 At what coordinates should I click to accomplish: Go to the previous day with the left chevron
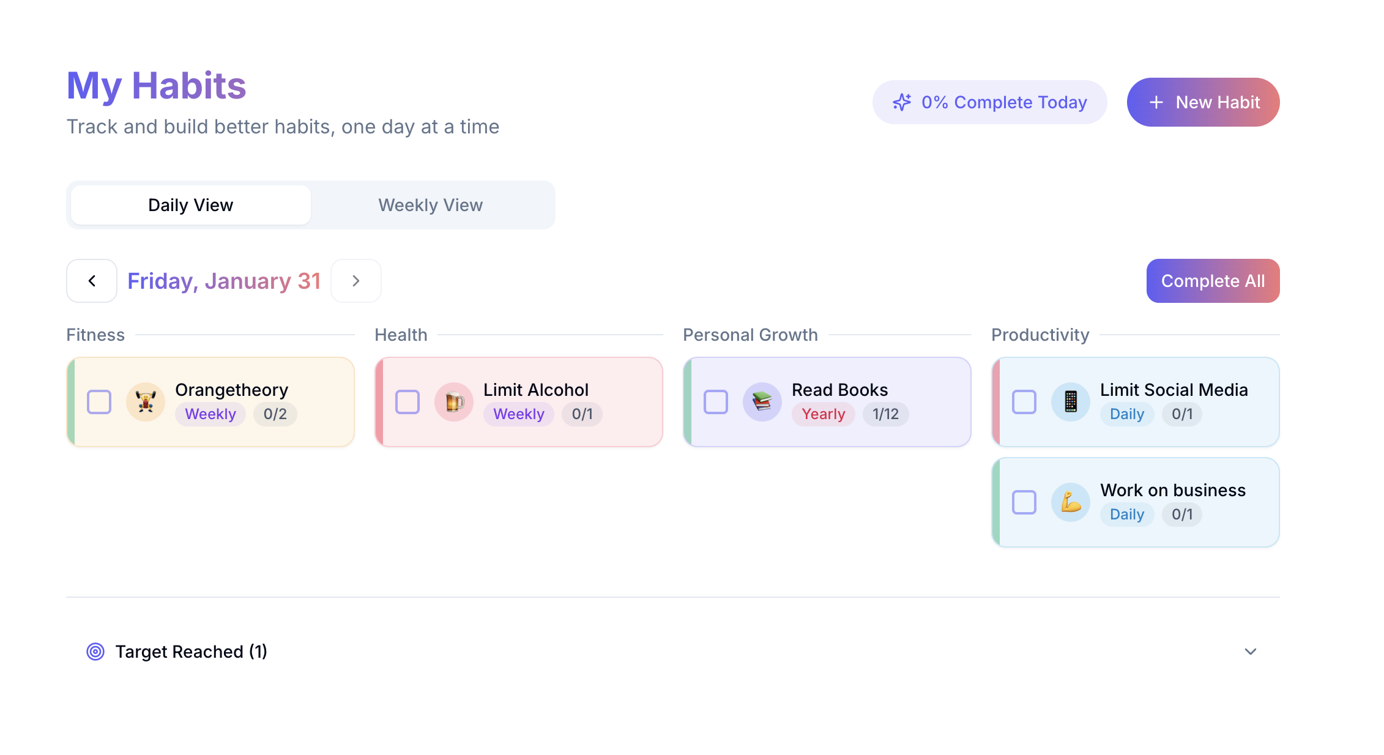coord(91,281)
